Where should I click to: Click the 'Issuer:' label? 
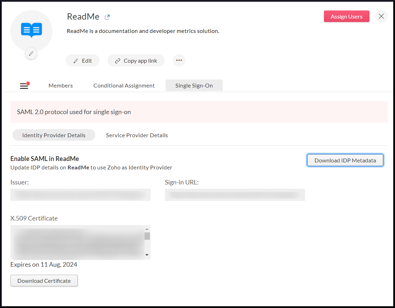tap(20, 182)
